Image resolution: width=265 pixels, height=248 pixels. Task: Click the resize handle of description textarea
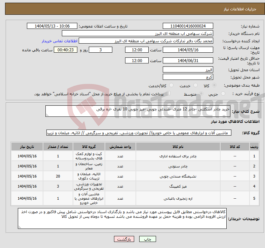47,115
